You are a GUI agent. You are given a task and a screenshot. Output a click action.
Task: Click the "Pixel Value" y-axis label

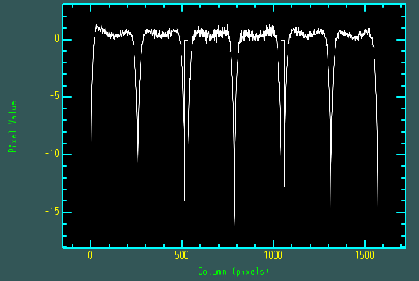pyautogui.click(x=13, y=126)
